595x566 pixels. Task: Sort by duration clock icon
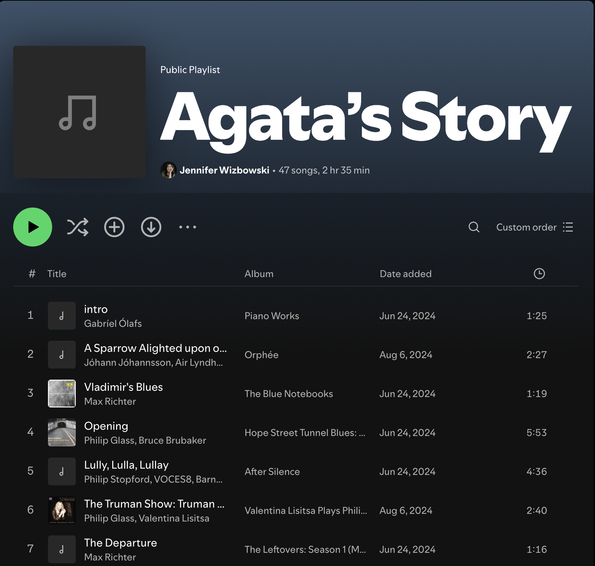(x=539, y=274)
